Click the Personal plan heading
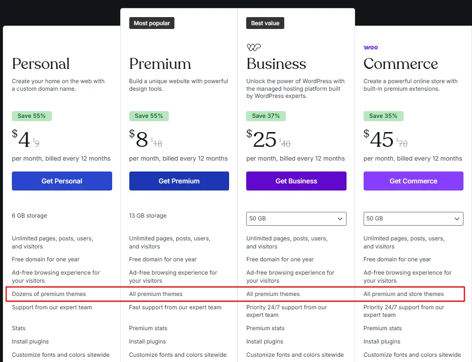 coord(40,64)
